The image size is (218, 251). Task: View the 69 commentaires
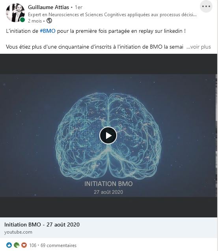[58, 245]
